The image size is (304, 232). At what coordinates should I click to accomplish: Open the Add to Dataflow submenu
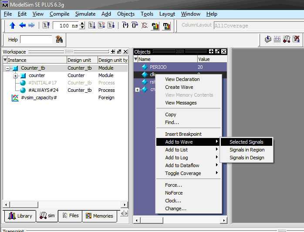coord(188,165)
